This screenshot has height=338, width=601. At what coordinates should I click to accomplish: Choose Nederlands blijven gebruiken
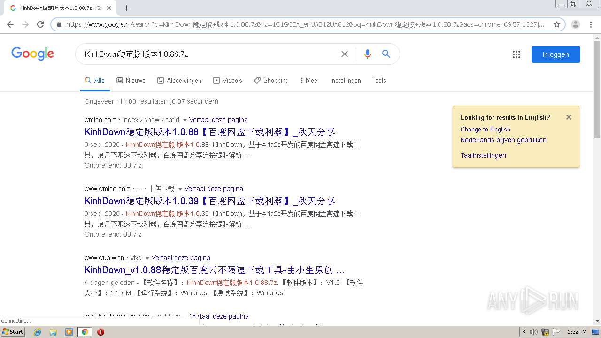pyautogui.click(x=503, y=140)
